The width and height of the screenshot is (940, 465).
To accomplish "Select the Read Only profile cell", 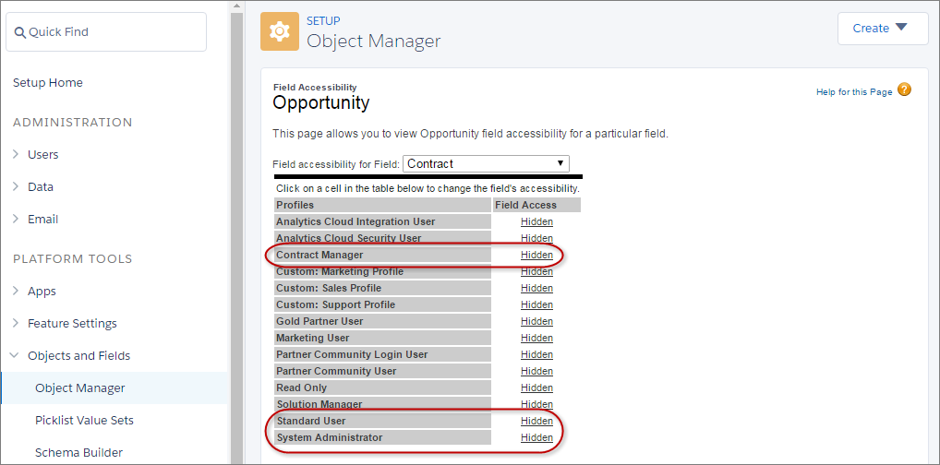I will 382,387.
